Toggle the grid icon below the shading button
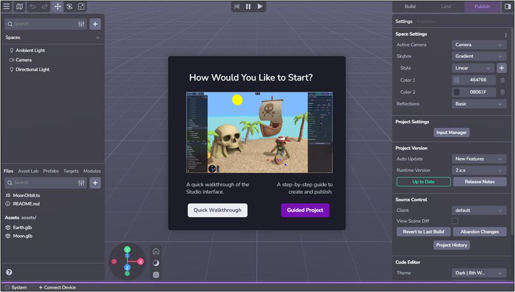 156,274
